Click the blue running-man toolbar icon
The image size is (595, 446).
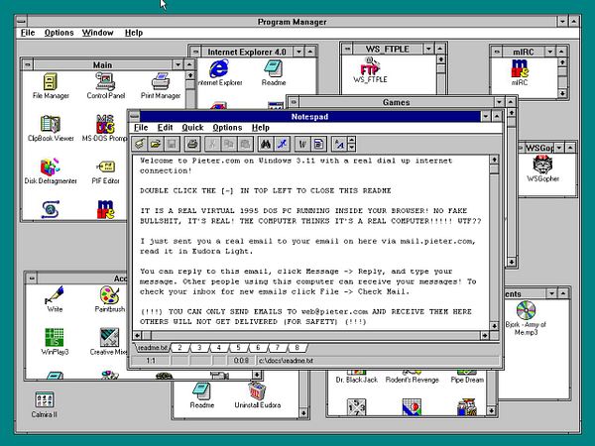[282, 144]
